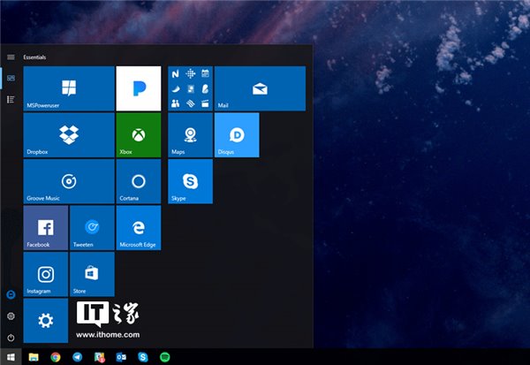
Task: Launch Google Chrome from the taskbar
Action: point(56,357)
